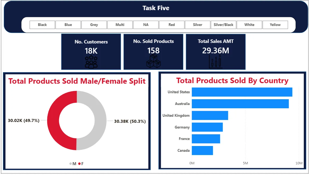The image size is (309, 175).
Task: Click the red female donut segment
Action: point(53,120)
